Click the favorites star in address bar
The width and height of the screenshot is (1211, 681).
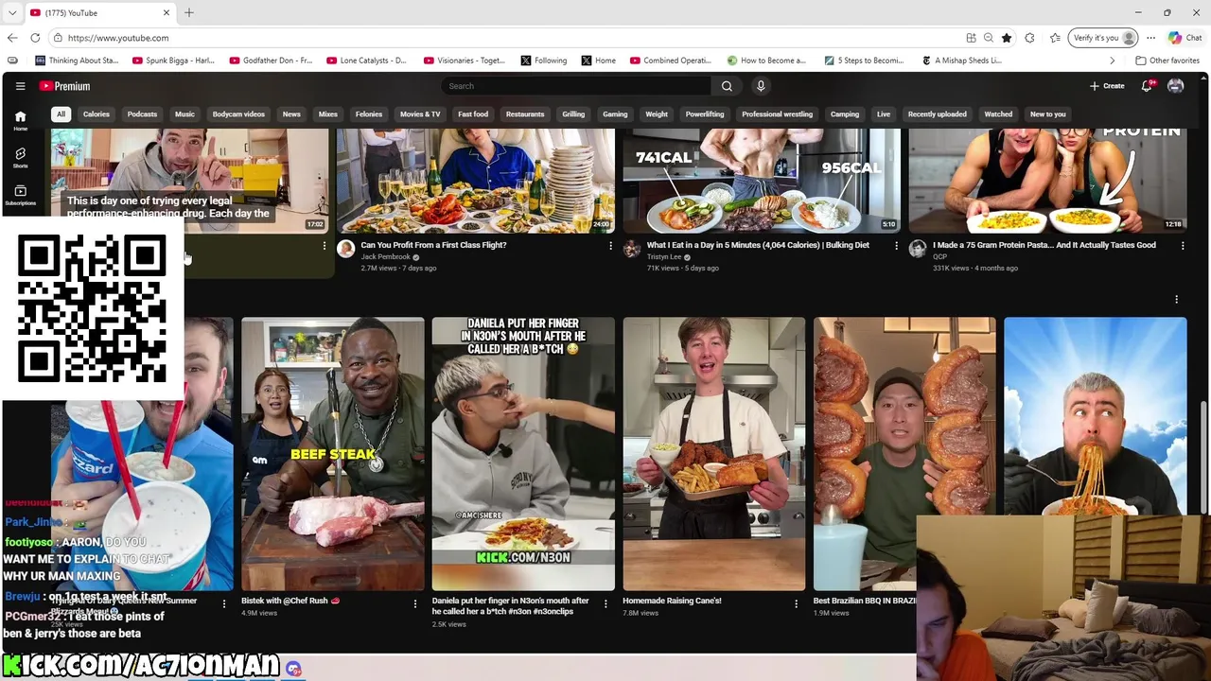[1007, 38]
